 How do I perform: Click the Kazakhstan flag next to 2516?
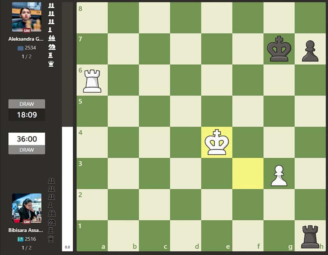pyautogui.click(x=20, y=239)
